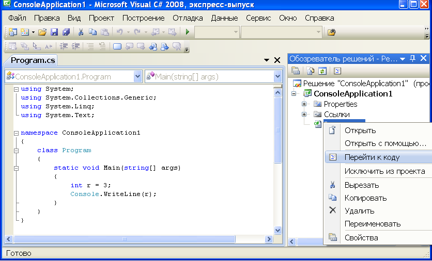Click Solution Explorer Properties toolbar icon
This screenshot has height=261, width=432.
296,71
